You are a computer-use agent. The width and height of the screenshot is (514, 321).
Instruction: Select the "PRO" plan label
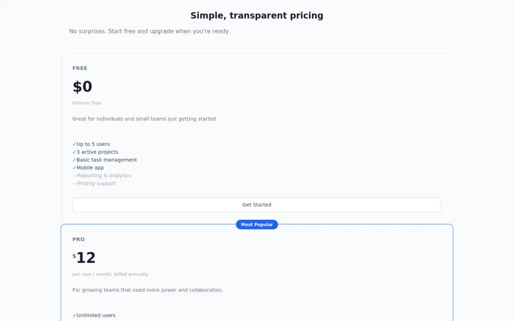click(x=78, y=239)
